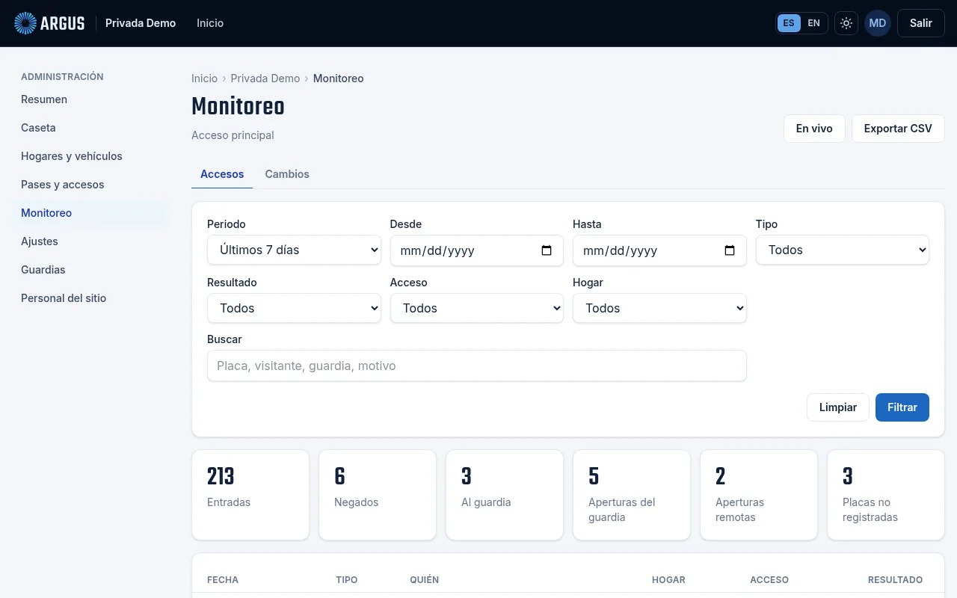Click the En vivo button
This screenshot has width=957, height=598.
[814, 129]
